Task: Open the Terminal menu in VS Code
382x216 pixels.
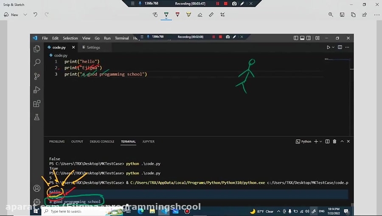Action: [121, 38]
